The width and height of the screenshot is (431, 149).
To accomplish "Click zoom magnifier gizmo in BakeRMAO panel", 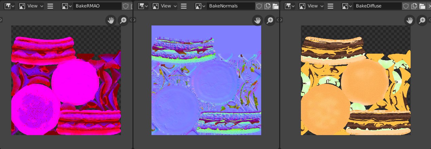I will click(x=123, y=20).
